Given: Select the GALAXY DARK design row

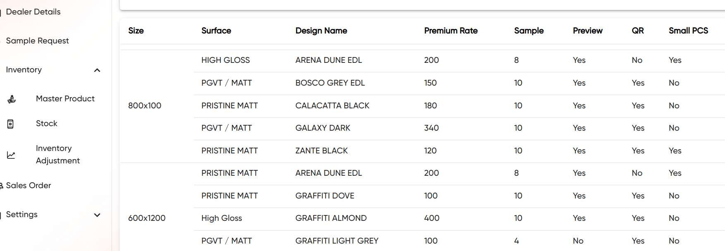Looking at the screenshot, I should coord(322,128).
